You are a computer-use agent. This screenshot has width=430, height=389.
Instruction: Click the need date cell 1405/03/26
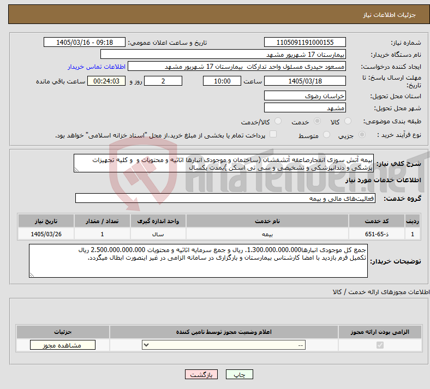[x=46, y=234]
